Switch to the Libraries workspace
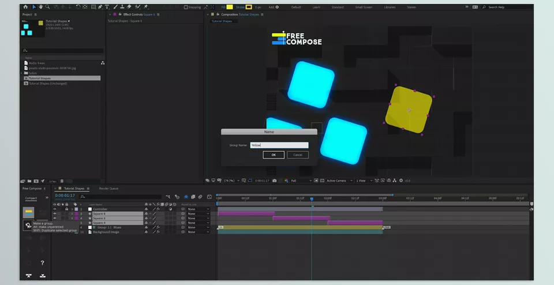The height and width of the screenshot is (285, 554). coord(390,7)
